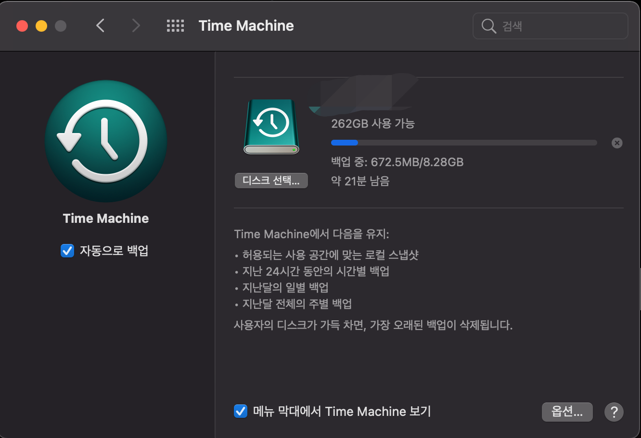Open the 옵션... settings
Viewport: 641px width, 438px height.
tap(567, 412)
